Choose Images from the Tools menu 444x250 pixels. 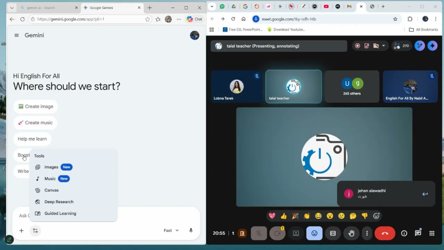(x=74, y=167)
